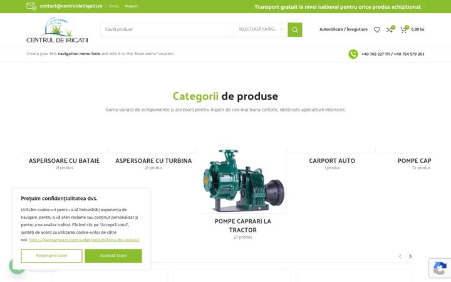Click the Centrul de Irigatii logo
Screen dimensions: 451x282
[57, 29]
